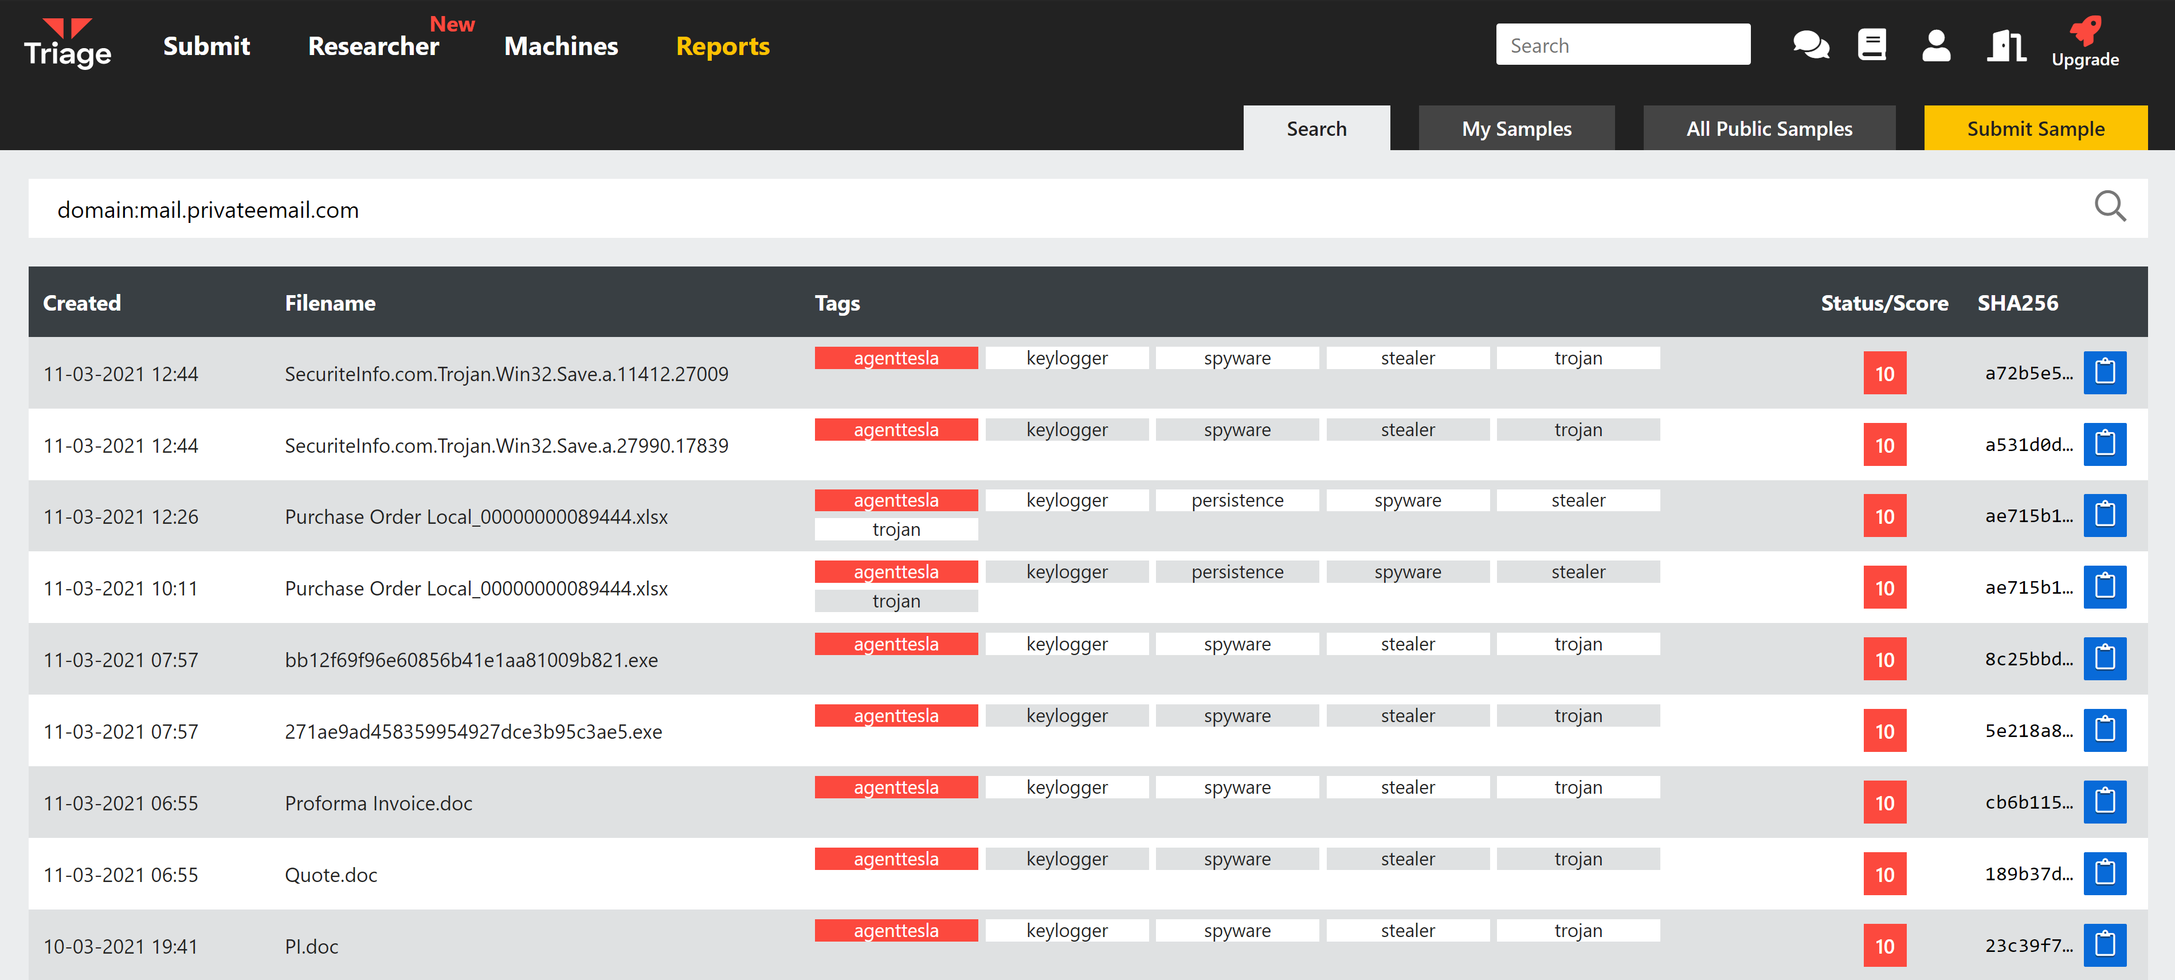
Task: Open the user profile icon
Action: [1936, 45]
